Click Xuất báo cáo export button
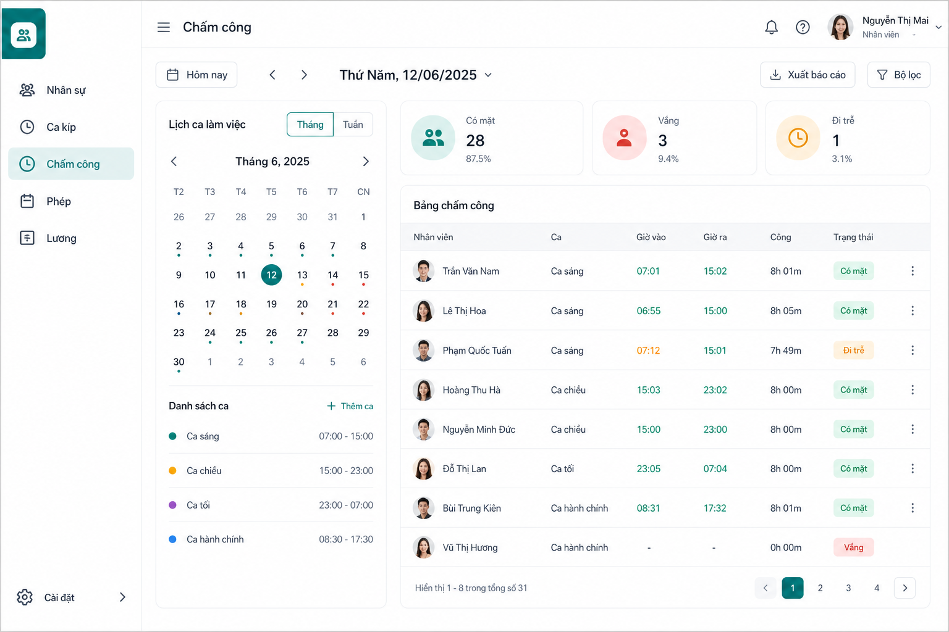Screen dimensions: 949x632 click(808, 75)
